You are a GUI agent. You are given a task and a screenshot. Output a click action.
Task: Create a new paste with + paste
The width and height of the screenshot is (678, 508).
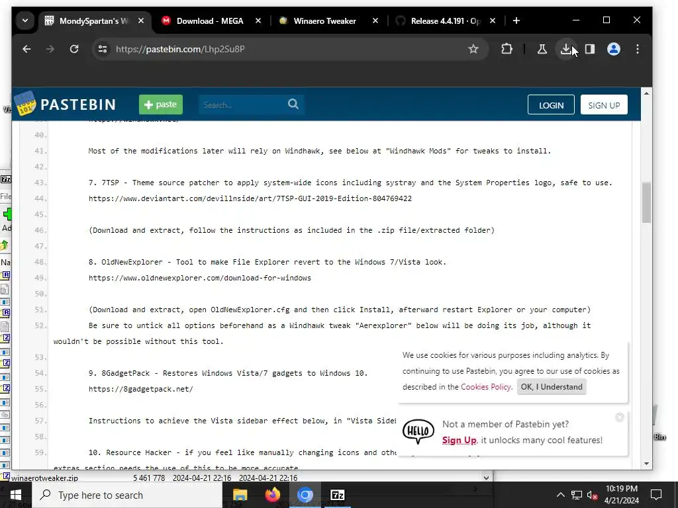pyautogui.click(x=161, y=105)
